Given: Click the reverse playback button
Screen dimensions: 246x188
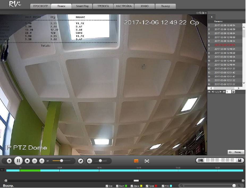Looking at the screenshot, I should click(x=9, y=161).
